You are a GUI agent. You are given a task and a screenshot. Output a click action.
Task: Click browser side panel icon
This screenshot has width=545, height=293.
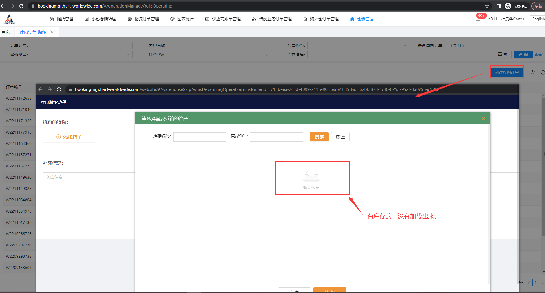tap(498, 6)
